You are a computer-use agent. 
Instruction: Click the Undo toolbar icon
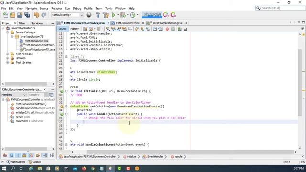[36, 15]
